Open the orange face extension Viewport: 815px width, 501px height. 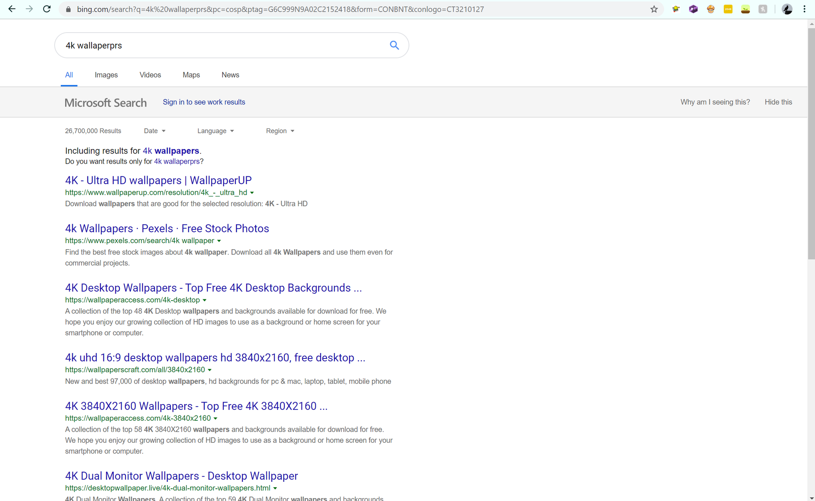click(x=711, y=9)
